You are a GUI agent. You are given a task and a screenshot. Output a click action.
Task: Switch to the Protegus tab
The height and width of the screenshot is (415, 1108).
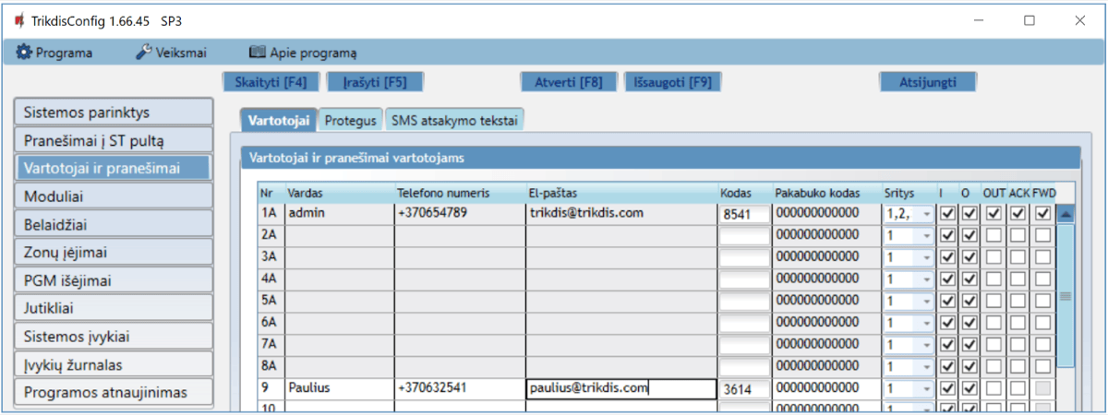click(x=351, y=120)
